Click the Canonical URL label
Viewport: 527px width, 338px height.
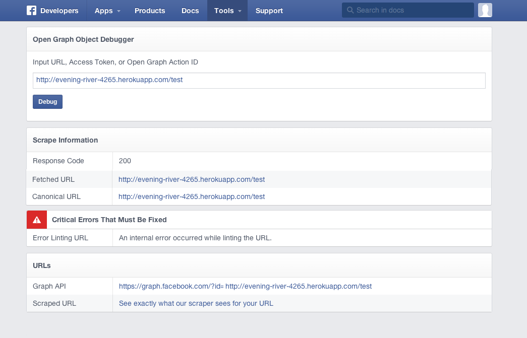click(56, 196)
